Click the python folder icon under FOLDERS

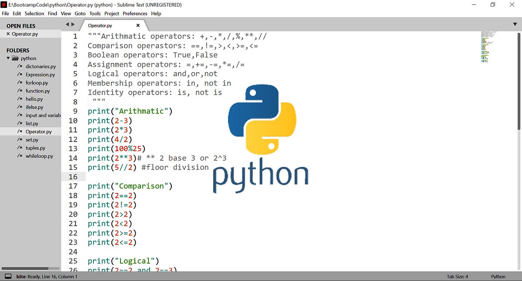click(x=15, y=58)
